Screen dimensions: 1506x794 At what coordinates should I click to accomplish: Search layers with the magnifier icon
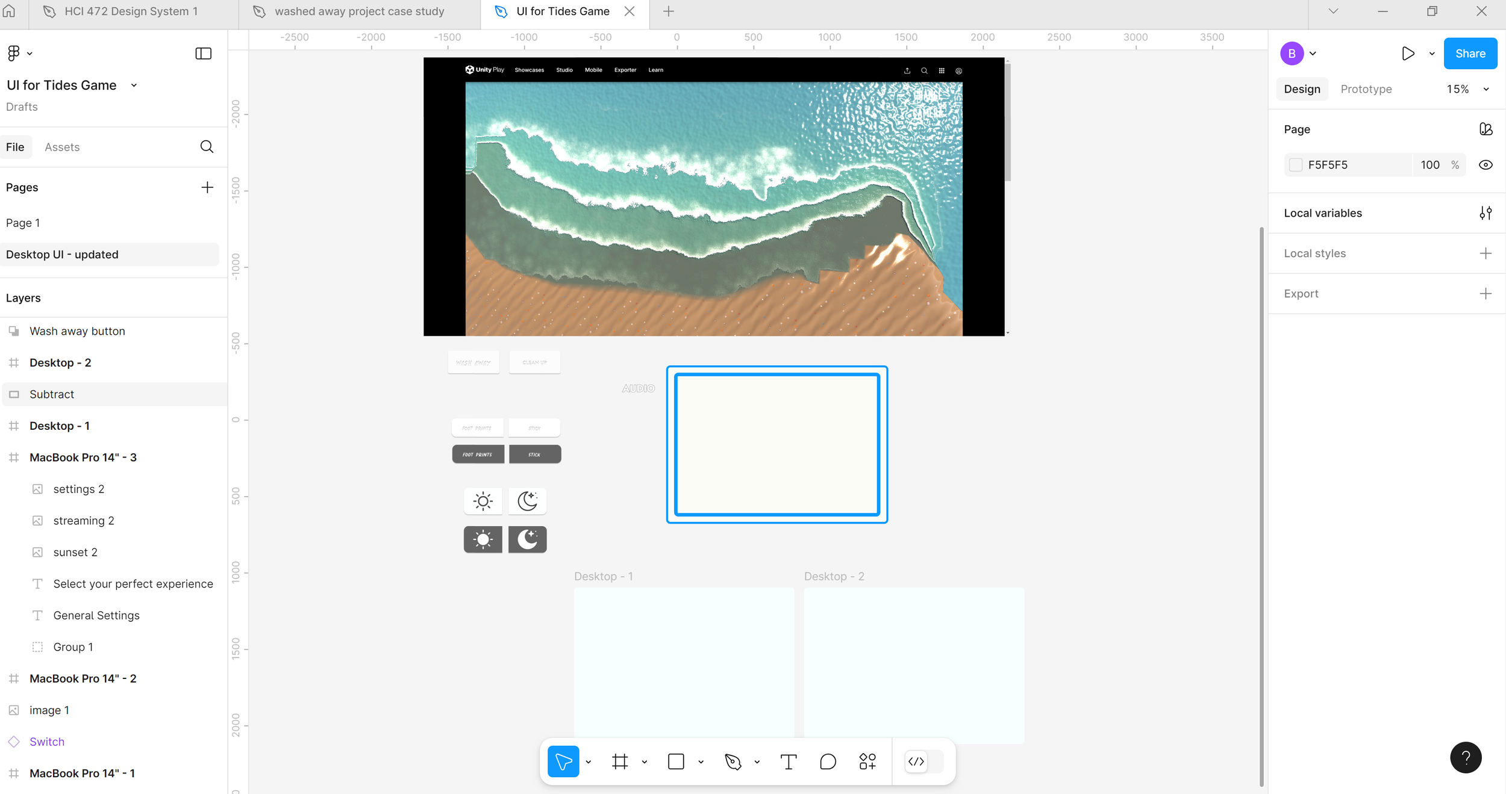click(207, 147)
